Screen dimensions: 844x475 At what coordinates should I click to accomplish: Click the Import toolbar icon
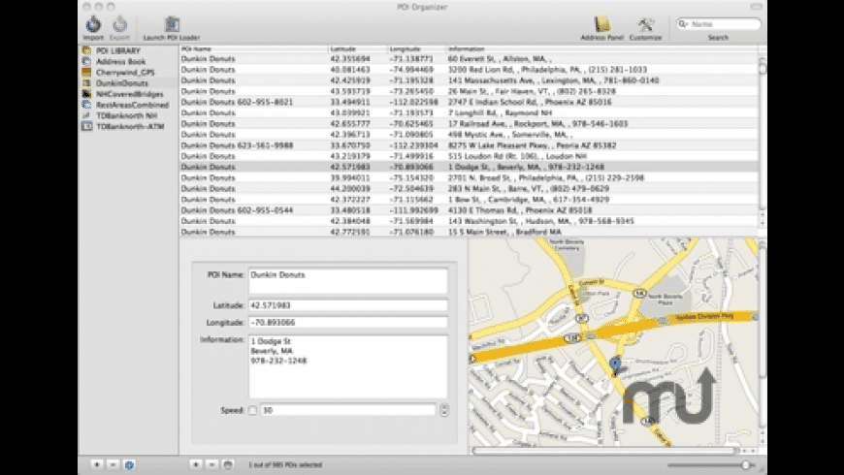tap(93, 25)
